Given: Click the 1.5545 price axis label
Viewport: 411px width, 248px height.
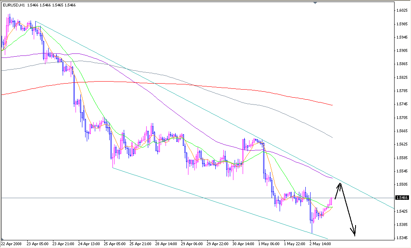Looking at the screenshot, I should coord(402,171).
